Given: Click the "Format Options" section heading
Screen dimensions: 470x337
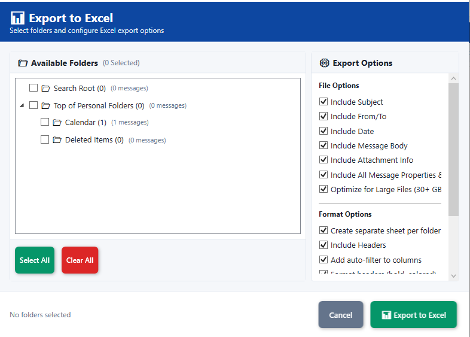Looking at the screenshot, I should coord(345,214).
